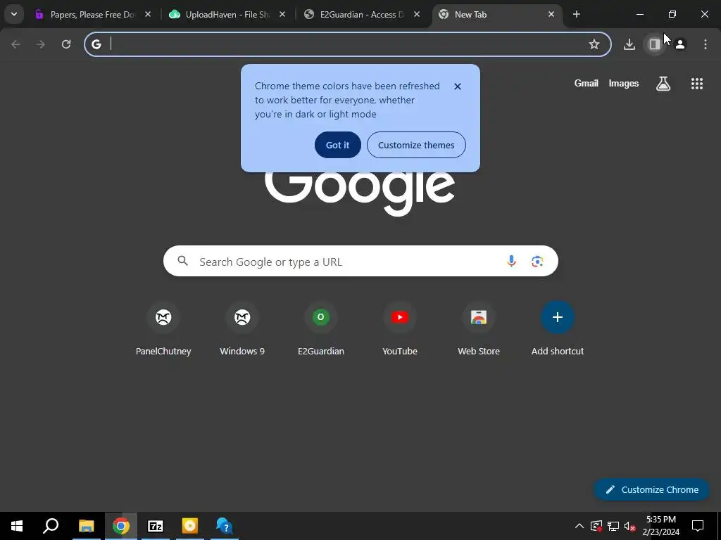The height and width of the screenshot is (540, 721).
Task: Open Windows taskbar search
Action: click(51, 526)
